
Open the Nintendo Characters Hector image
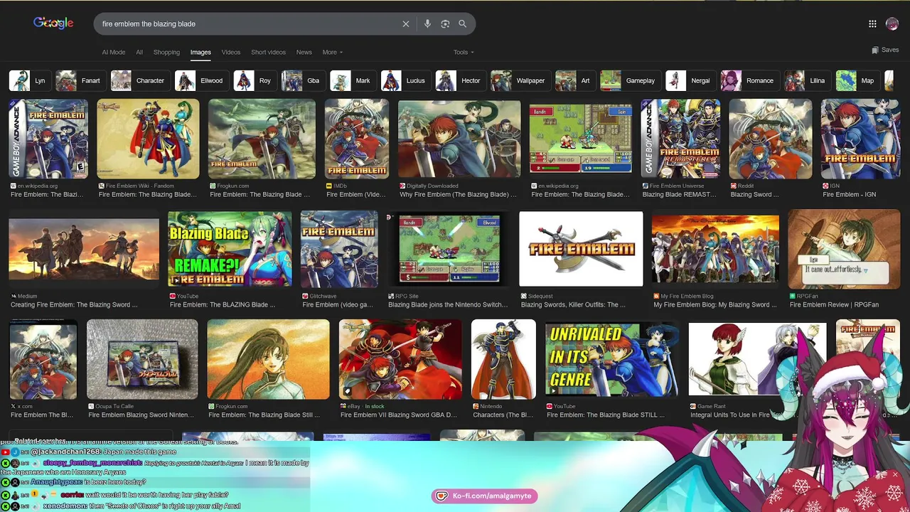503,359
